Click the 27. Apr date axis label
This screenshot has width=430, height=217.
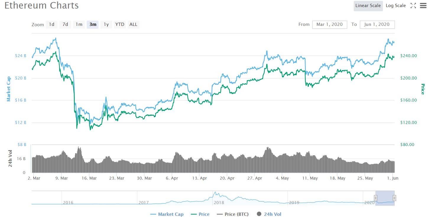(254, 178)
